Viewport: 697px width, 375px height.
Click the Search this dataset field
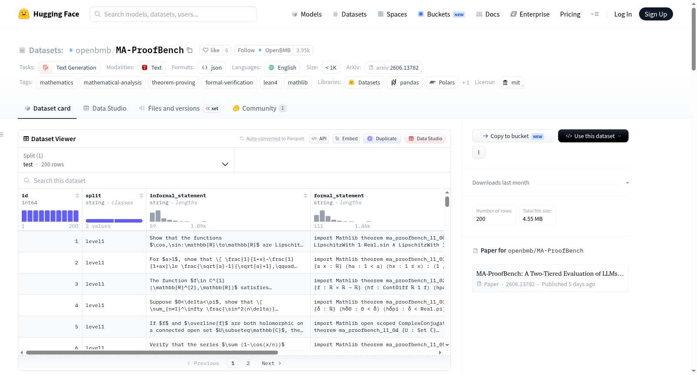[x=234, y=180]
